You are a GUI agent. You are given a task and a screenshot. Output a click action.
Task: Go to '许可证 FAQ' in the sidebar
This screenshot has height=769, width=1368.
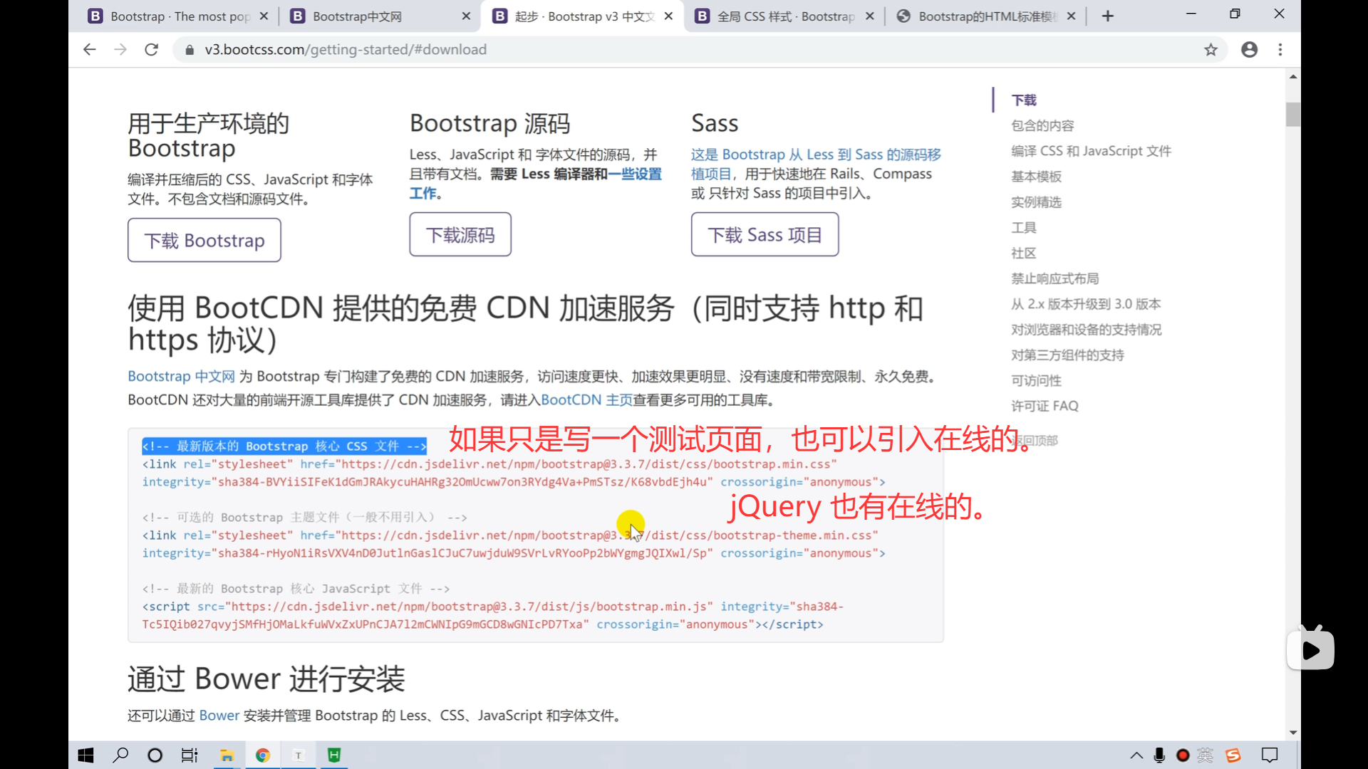point(1045,406)
